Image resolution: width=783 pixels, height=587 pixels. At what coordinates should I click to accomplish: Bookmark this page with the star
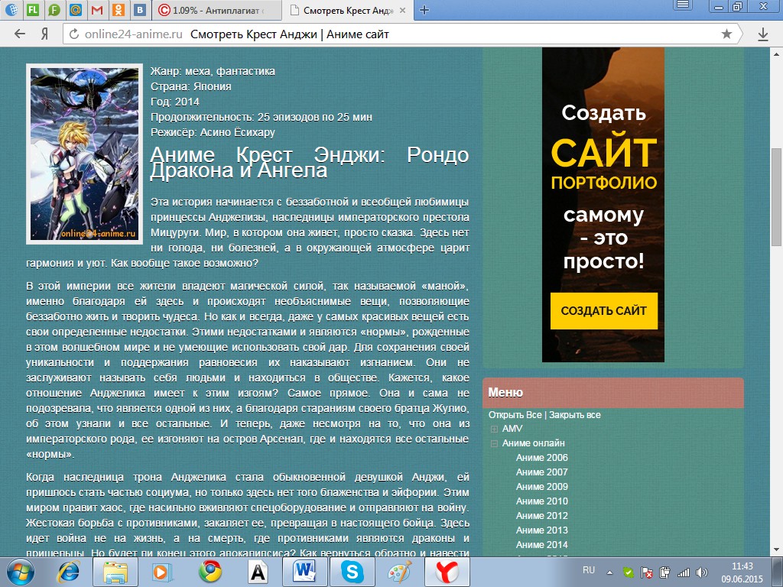coord(726,34)
